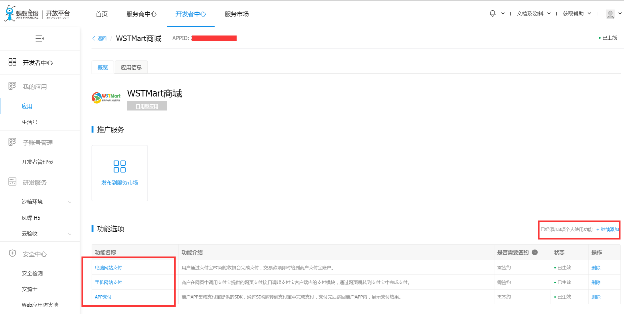The height and width of the screenshot is (314, 624).
Task: Open the notification bell icon
Action: tap(493, 14)
